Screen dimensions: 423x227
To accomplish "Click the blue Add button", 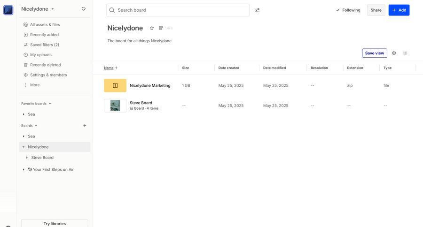I will click(x=399, y=10).
